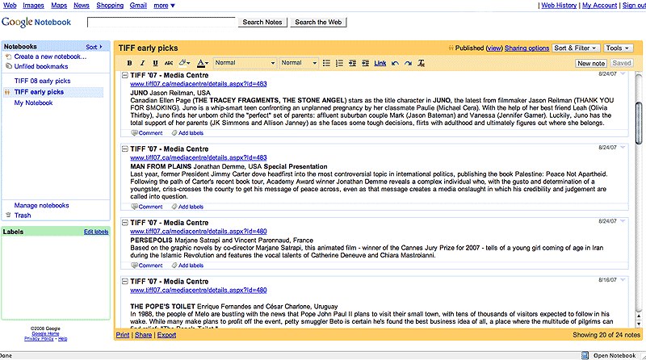Viewport: 646px width, 360px height.
Task: Add a comment to the JUNO note
Action: pyautogui.click(x=147, y=133)
